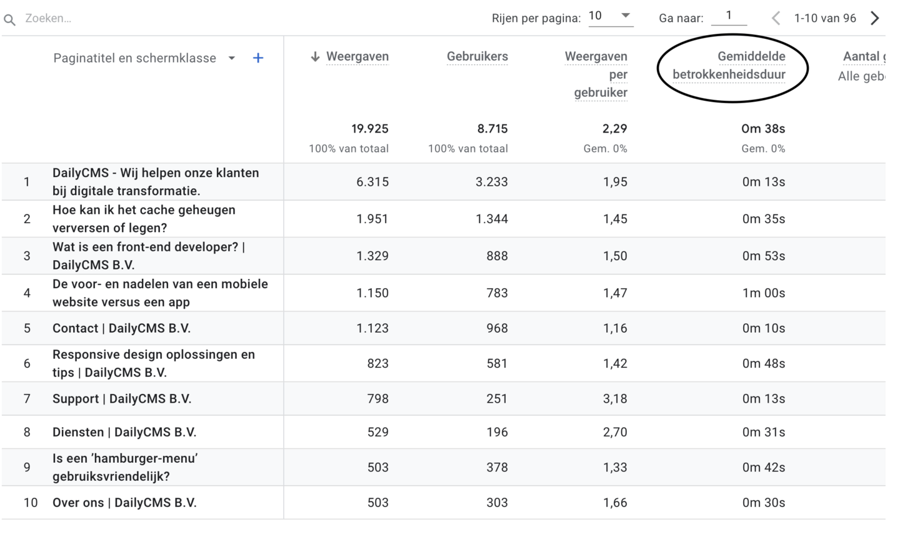The height and width of the screenshot is (534, 900).
Task: Click the plus icon to add dimension
Action: click(258, 58)
